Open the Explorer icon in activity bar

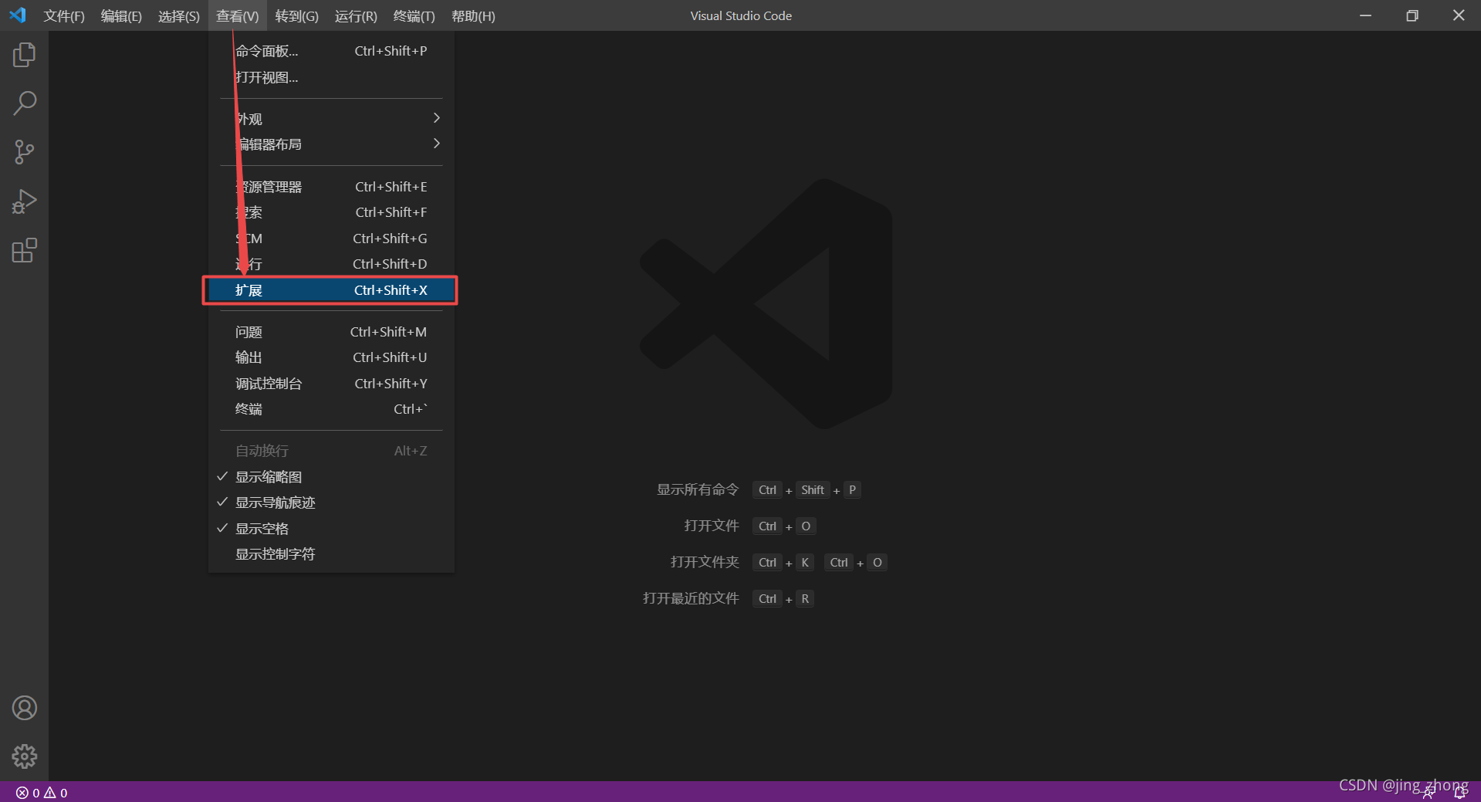click(x=24, y=55)
